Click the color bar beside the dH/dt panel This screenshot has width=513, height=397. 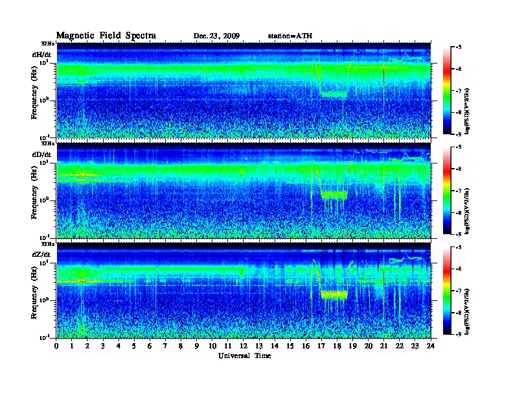(447, 91)
